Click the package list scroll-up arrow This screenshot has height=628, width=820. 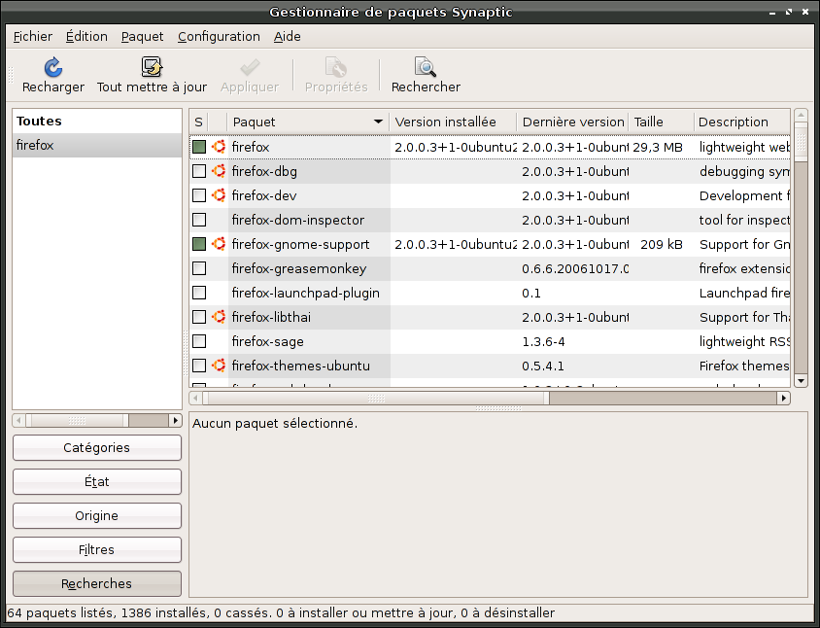click(x=801, y=117)
